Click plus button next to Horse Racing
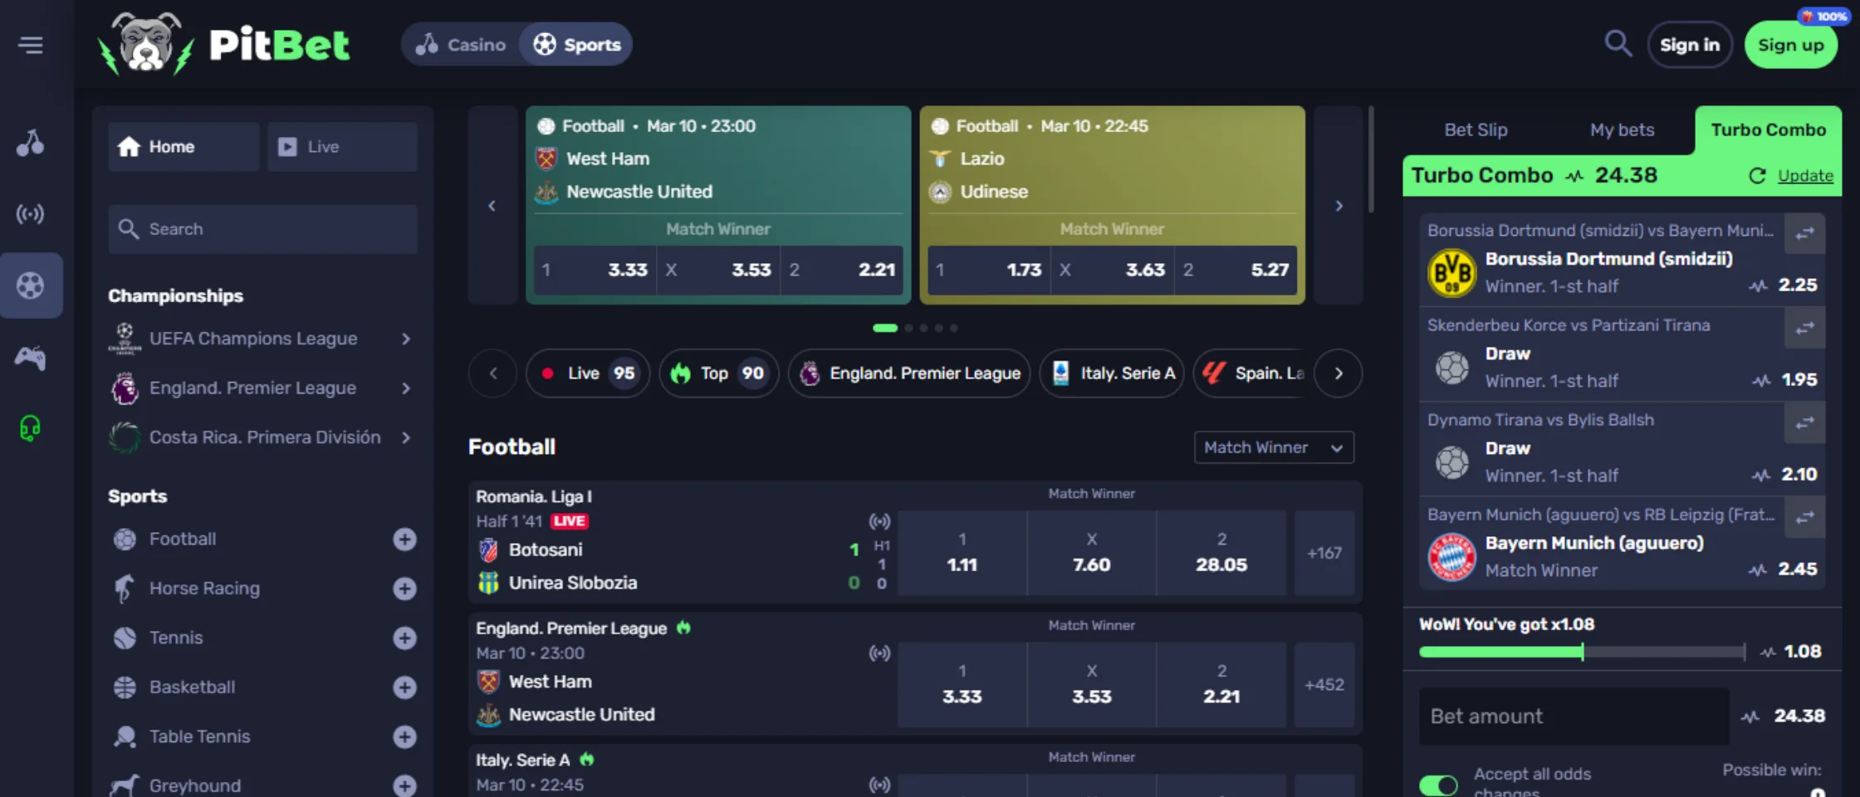Image resolution: width=1860 pixels, height=797 pixels. pos(404,589)
